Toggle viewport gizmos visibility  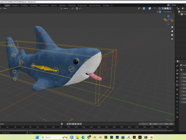point(144,9)
